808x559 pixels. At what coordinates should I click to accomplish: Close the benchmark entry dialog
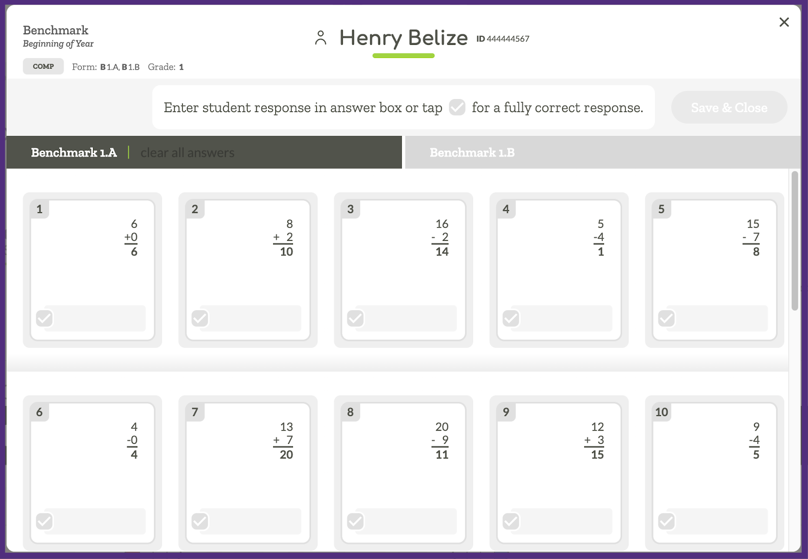pos(784,22)
